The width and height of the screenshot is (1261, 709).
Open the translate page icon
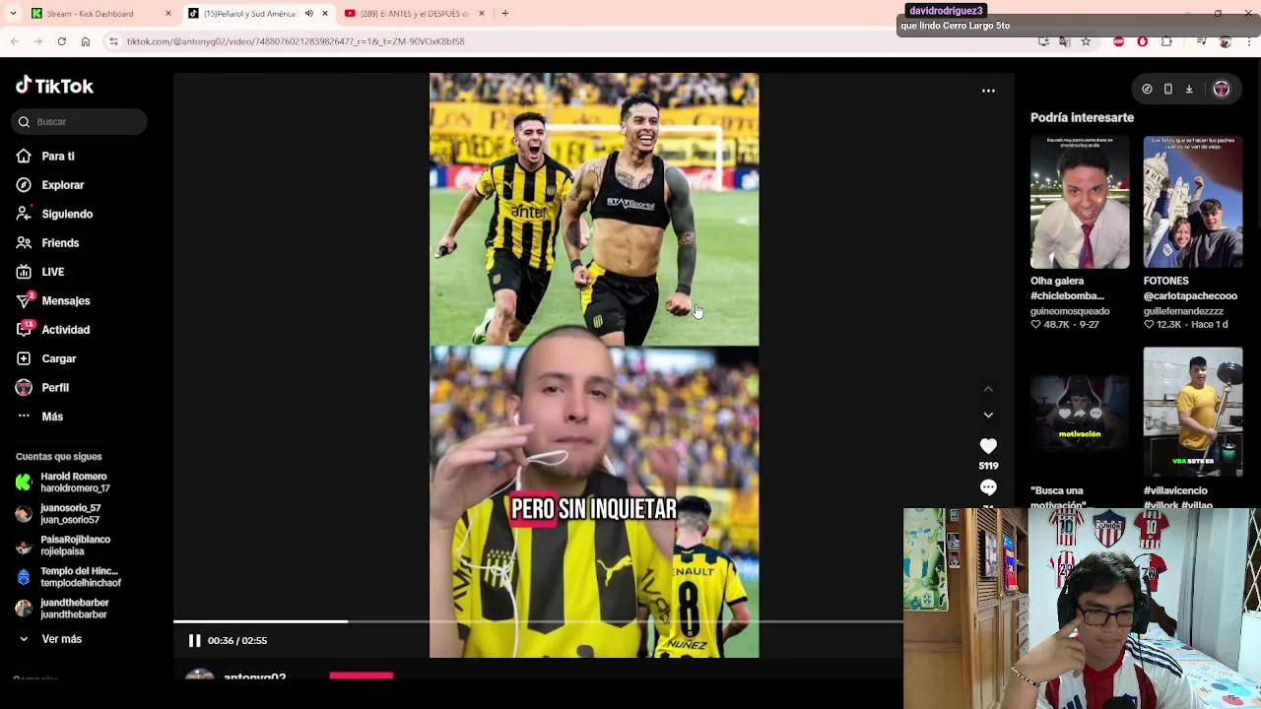click(1065, 41)
